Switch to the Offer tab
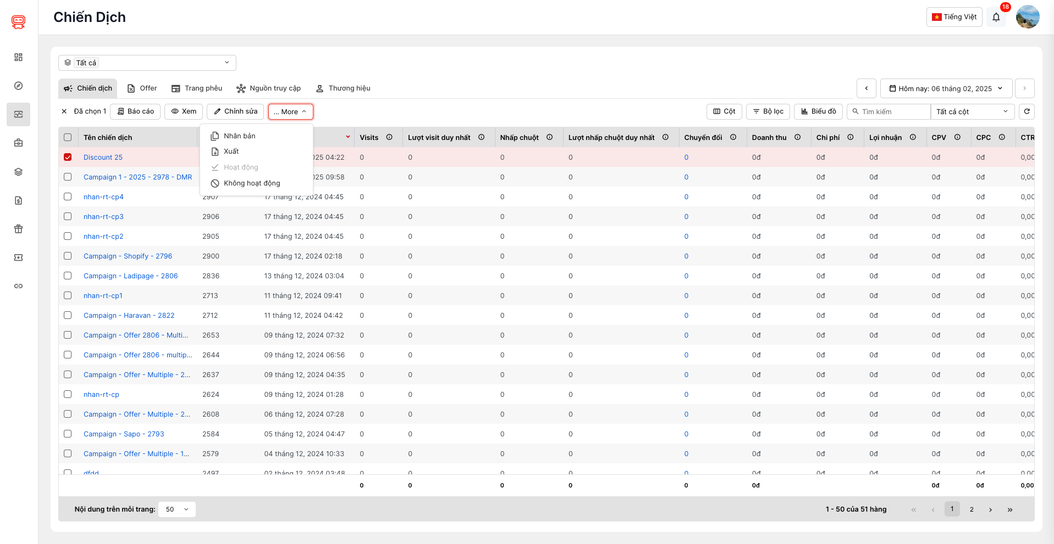 142,88
